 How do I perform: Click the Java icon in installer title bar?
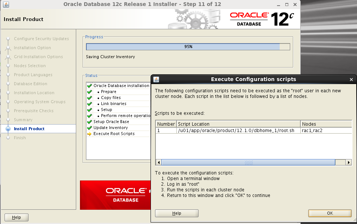point(6,5)
